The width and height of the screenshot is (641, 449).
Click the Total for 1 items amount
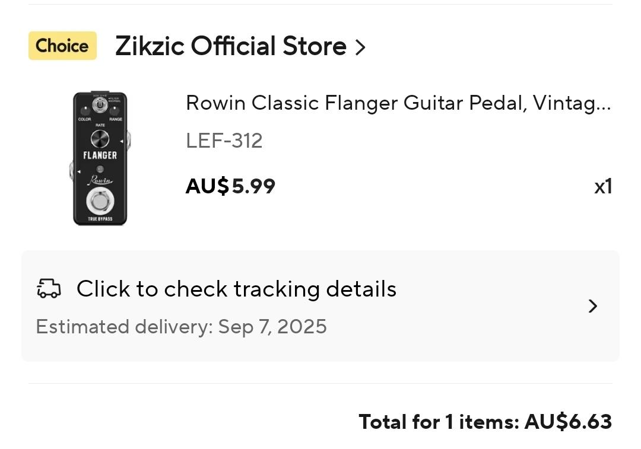485,422
